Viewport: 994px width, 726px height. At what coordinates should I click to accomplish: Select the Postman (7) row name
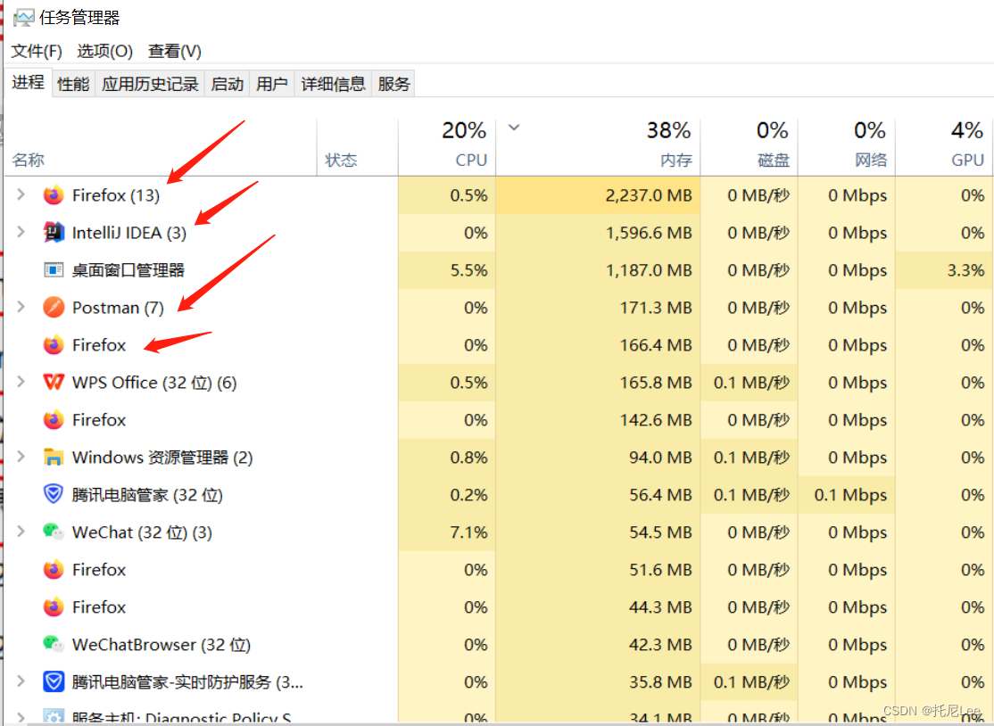pos(118,307)
